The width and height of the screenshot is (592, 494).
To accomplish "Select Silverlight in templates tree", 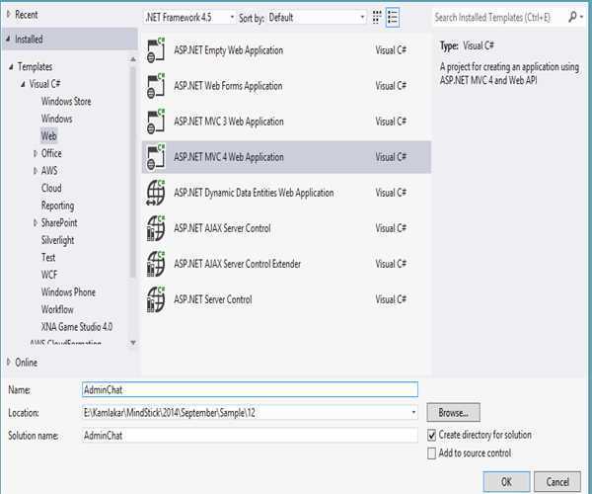I will (57, 240).
